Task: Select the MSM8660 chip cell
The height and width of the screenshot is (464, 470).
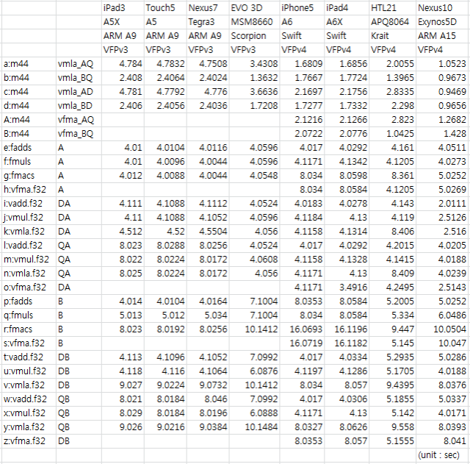Action: pyautogui.click(x=255, y=22)
